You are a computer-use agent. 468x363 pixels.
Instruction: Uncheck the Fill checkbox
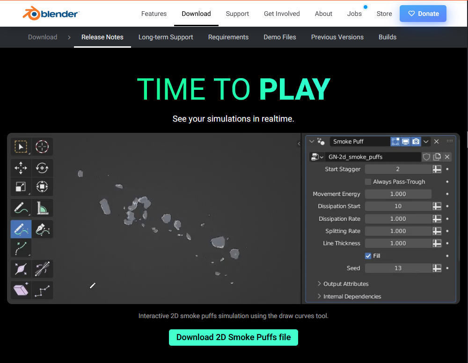tap(368, 255)
